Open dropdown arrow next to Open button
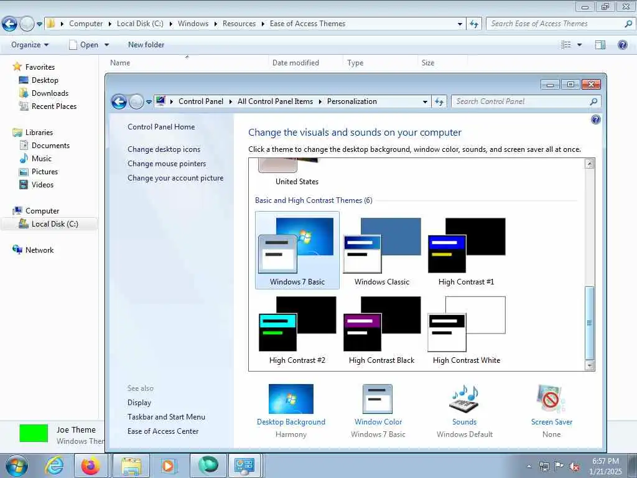Image resolution: width=637 pixels, height=478 pixels. [x=106, y=45]
